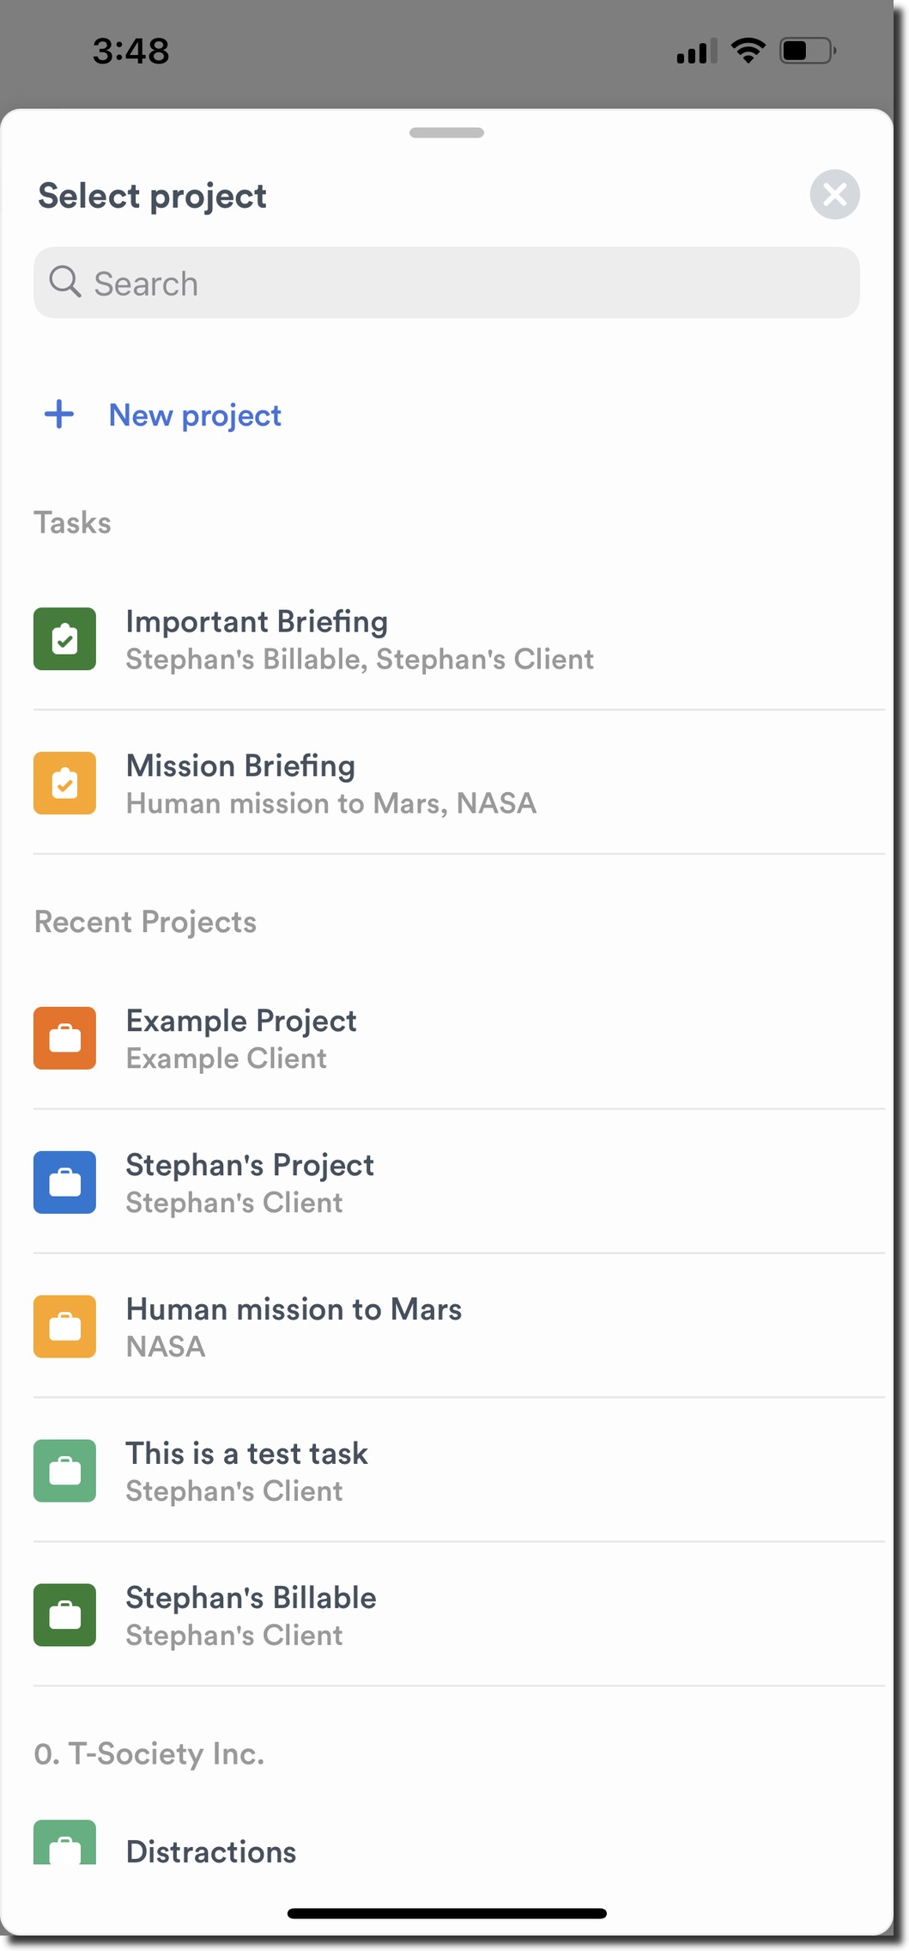Dismiss the Select project sheet via the X
Screen dimensions: 909x1951
point(833,195)
